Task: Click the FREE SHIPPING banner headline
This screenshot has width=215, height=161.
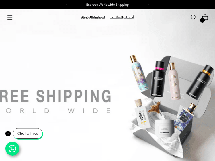Action: [55, 96]
